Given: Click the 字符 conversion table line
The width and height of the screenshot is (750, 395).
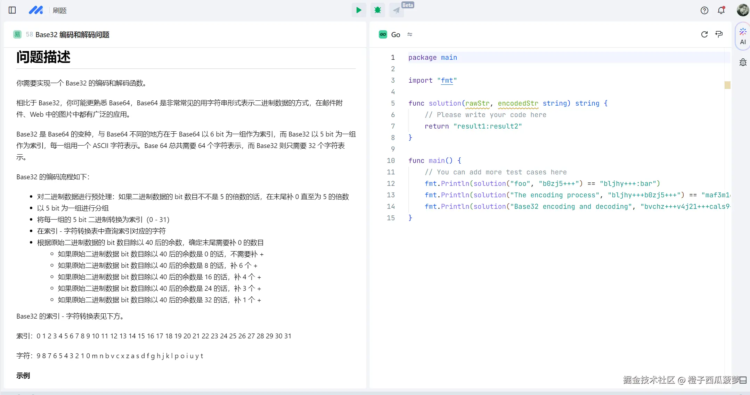Looking at the screenshot, I should 110,356.
